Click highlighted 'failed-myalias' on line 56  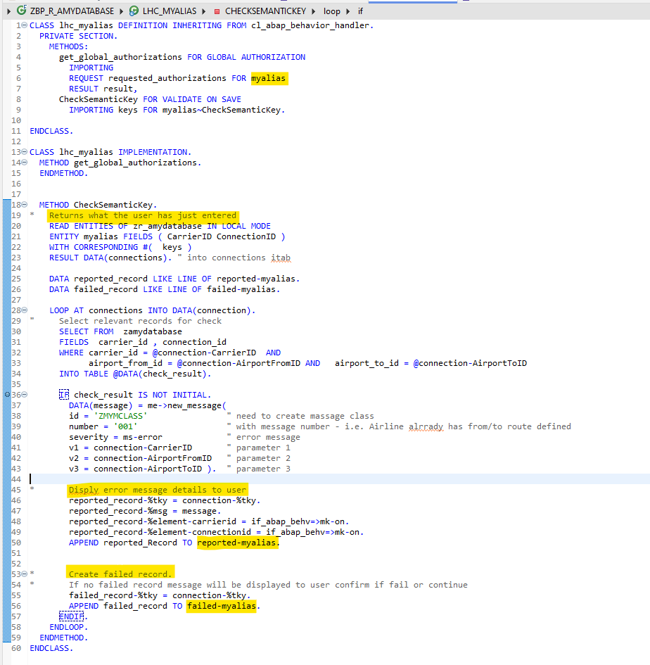[222, 606]
